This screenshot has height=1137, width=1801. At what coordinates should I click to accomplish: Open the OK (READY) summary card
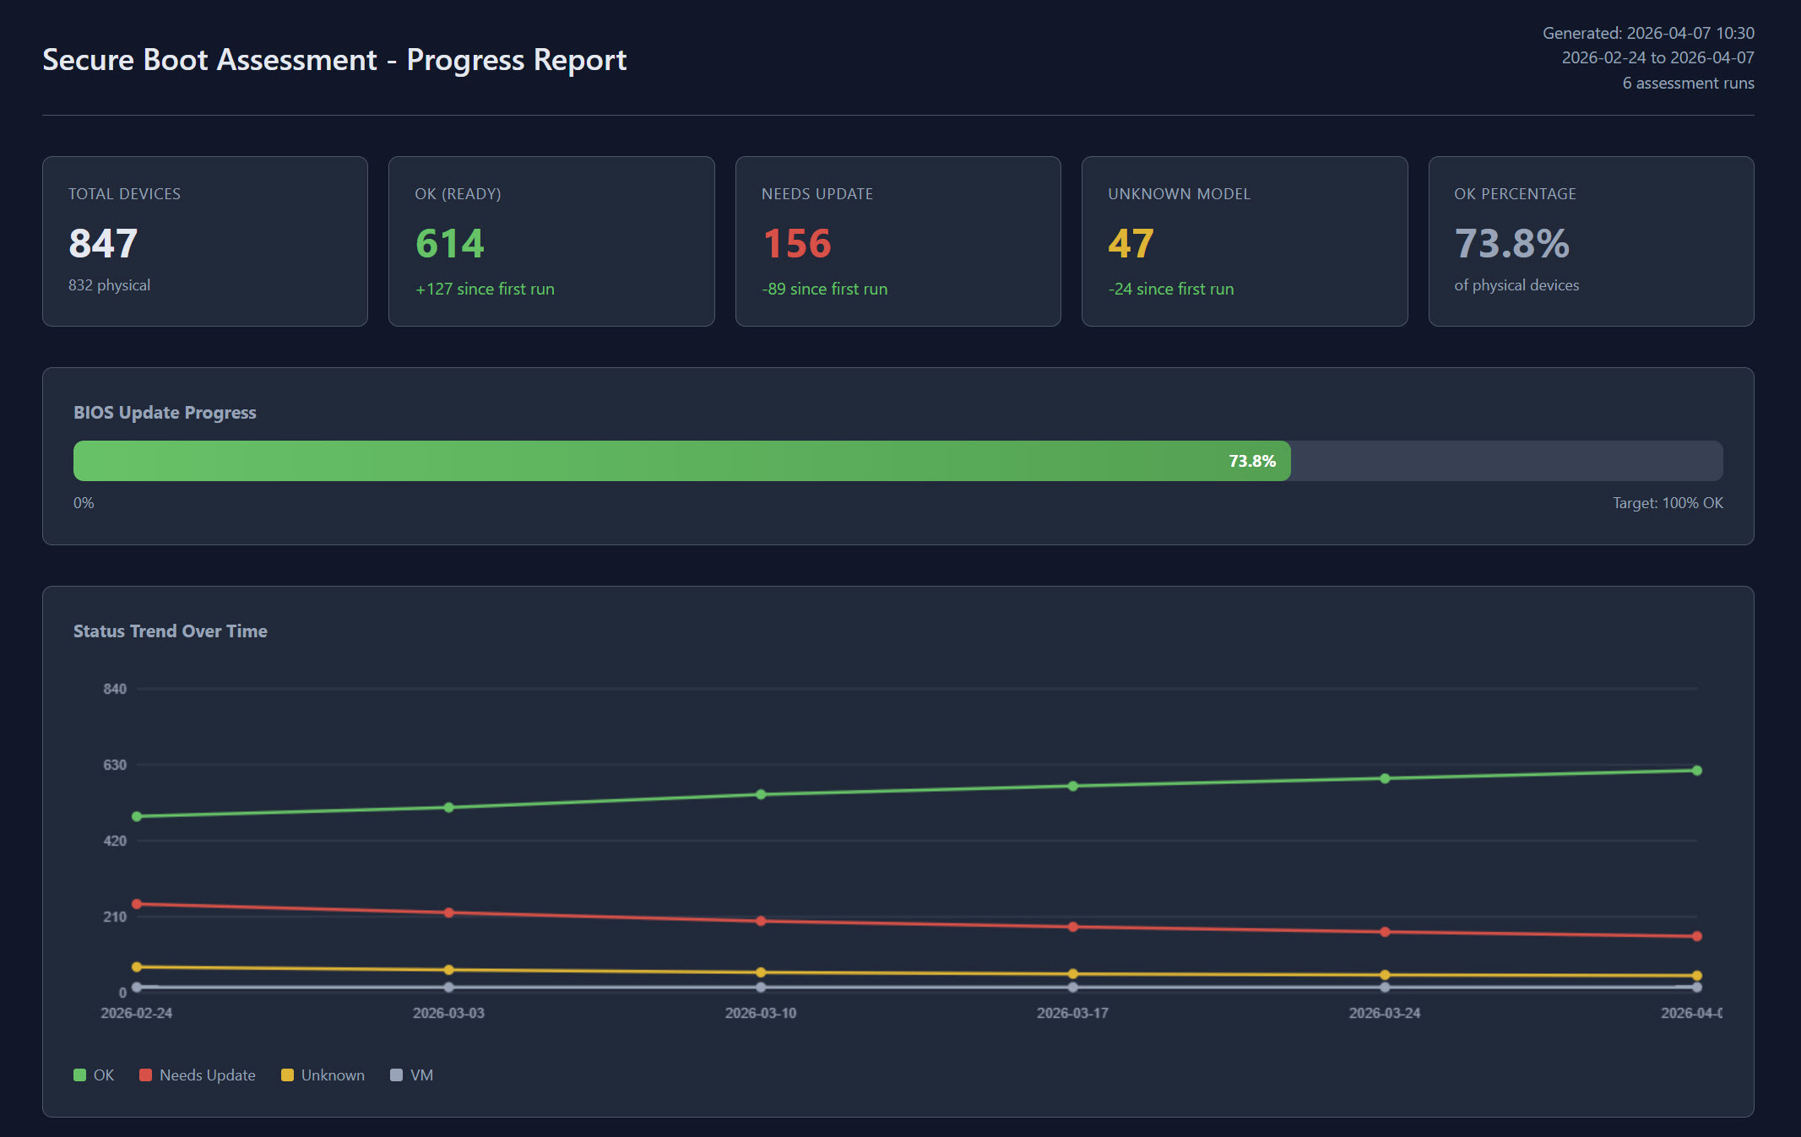tap(551, 241)
